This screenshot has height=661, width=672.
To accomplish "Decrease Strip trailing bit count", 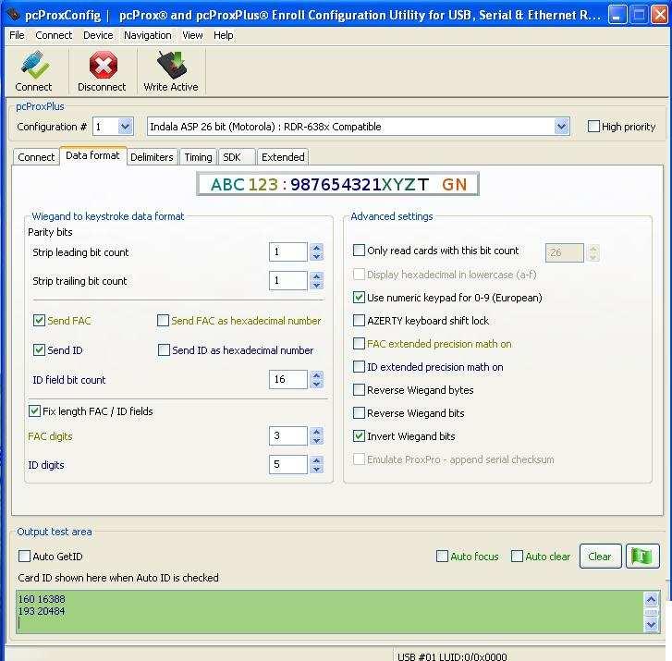I will click(x=317, y=285).
